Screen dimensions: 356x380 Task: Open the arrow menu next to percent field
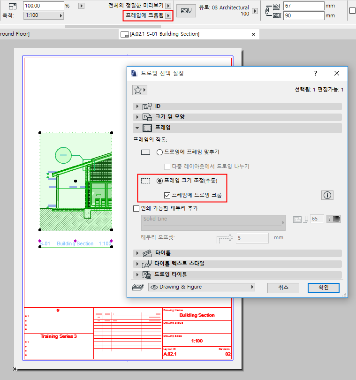[82, 6]
